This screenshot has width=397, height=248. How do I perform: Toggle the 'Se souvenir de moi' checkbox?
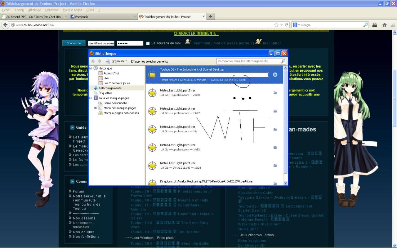148,43
